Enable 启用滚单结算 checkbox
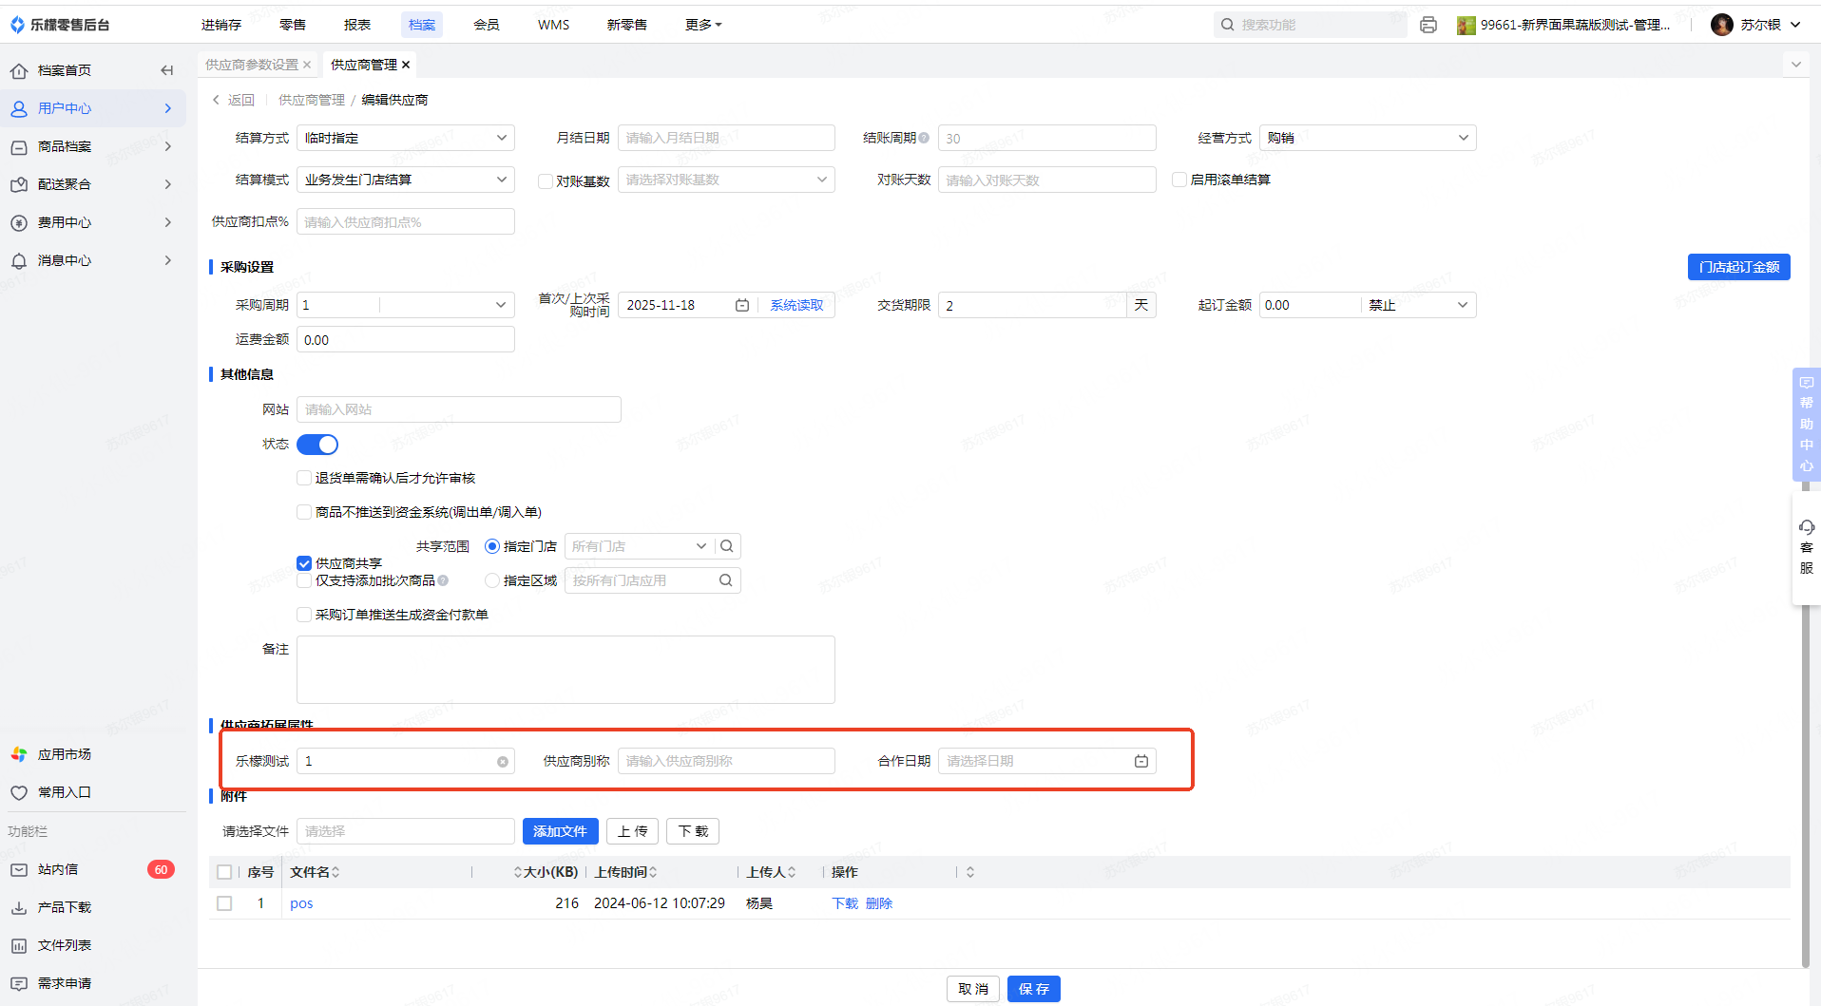 [x=1179, y=180]
